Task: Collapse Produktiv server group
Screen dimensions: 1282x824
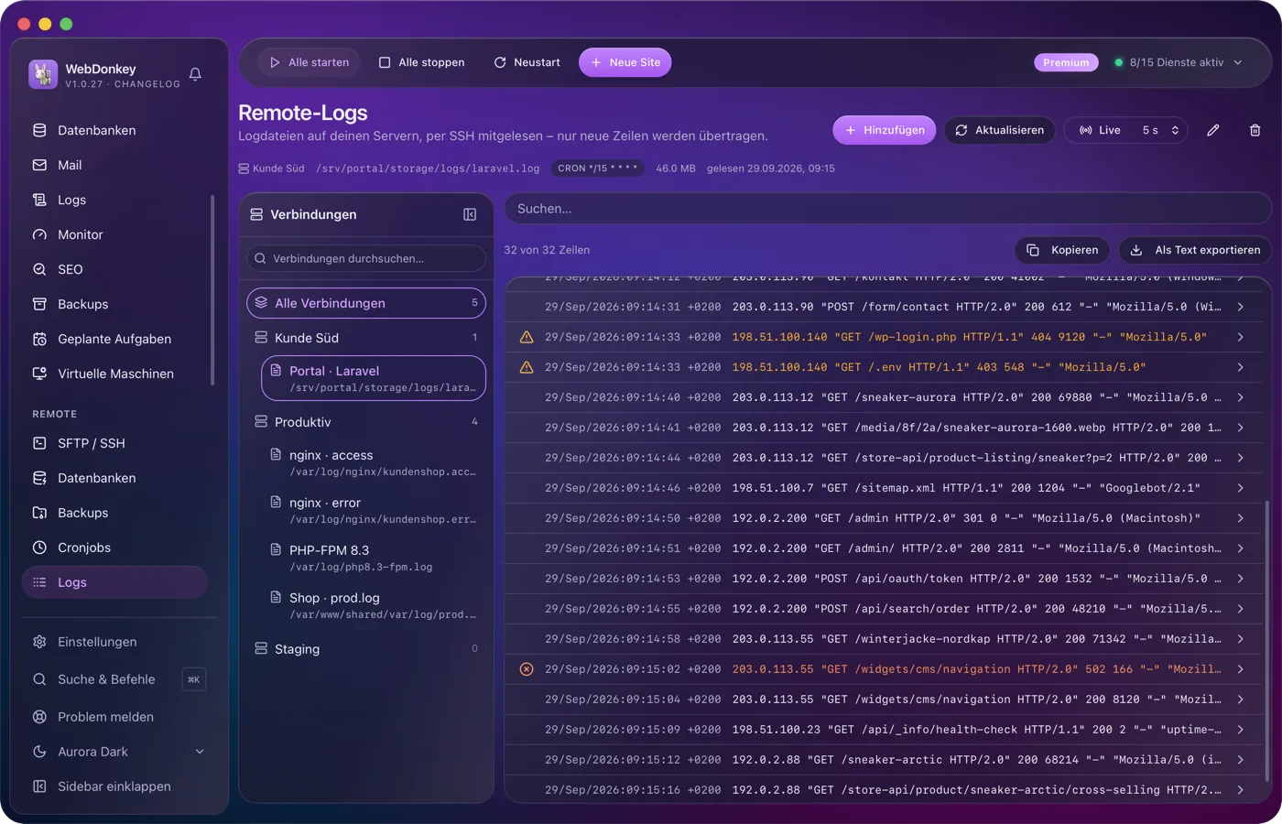Action: (366, 422)
